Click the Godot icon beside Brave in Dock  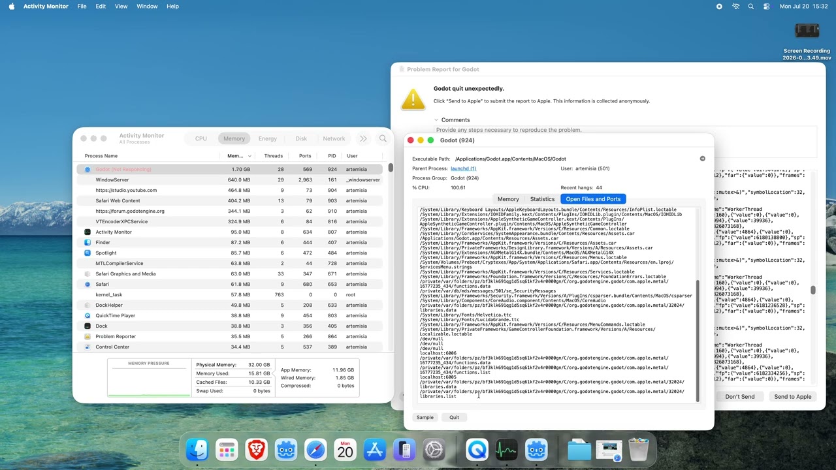[x=286, y=450]
